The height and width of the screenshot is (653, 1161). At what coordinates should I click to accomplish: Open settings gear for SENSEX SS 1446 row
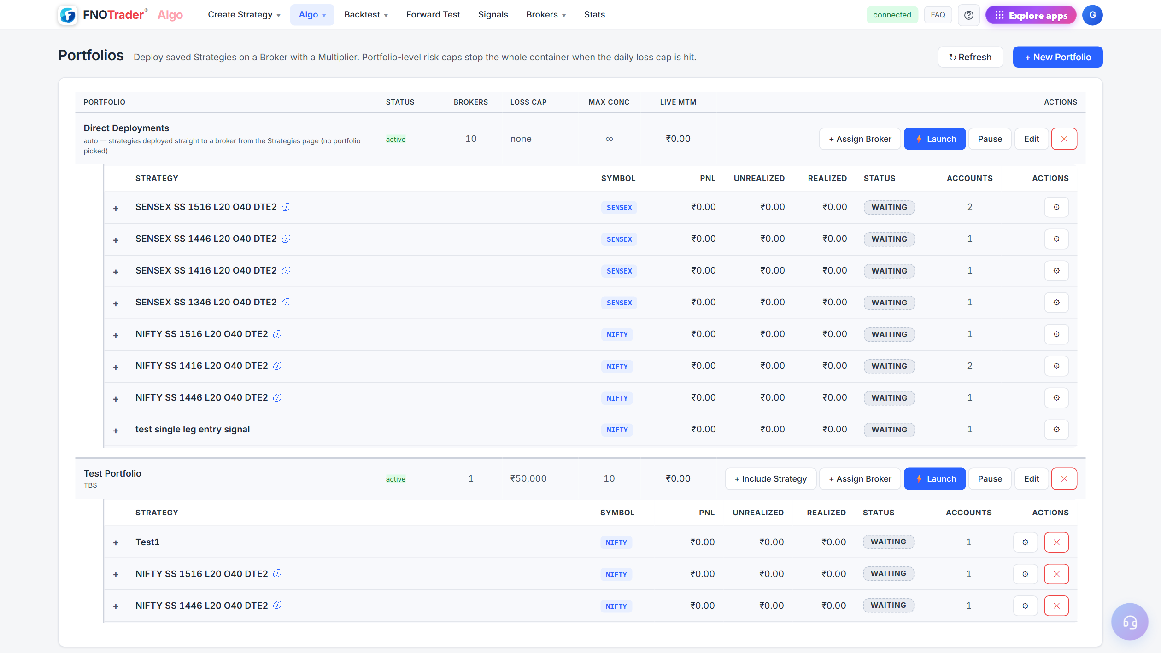[x=1056, y=239]
